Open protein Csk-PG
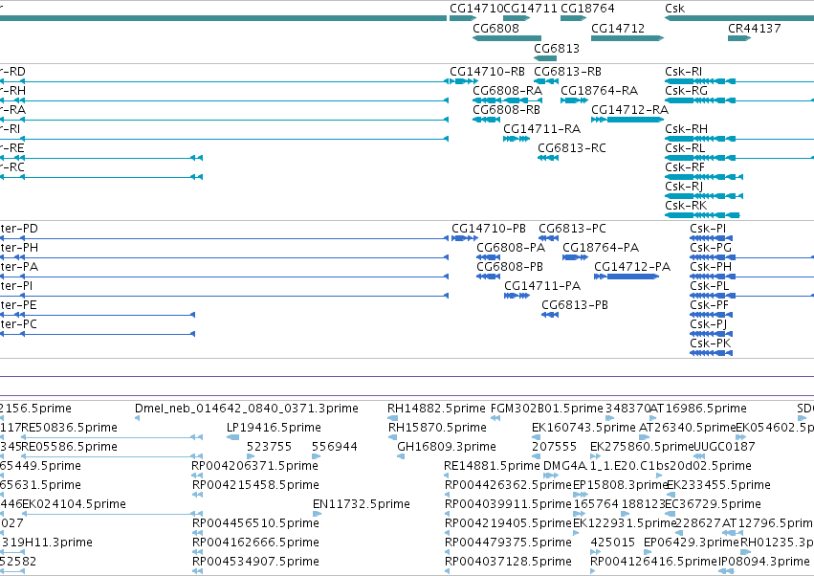The image size is (814, 576). point(711,248)
